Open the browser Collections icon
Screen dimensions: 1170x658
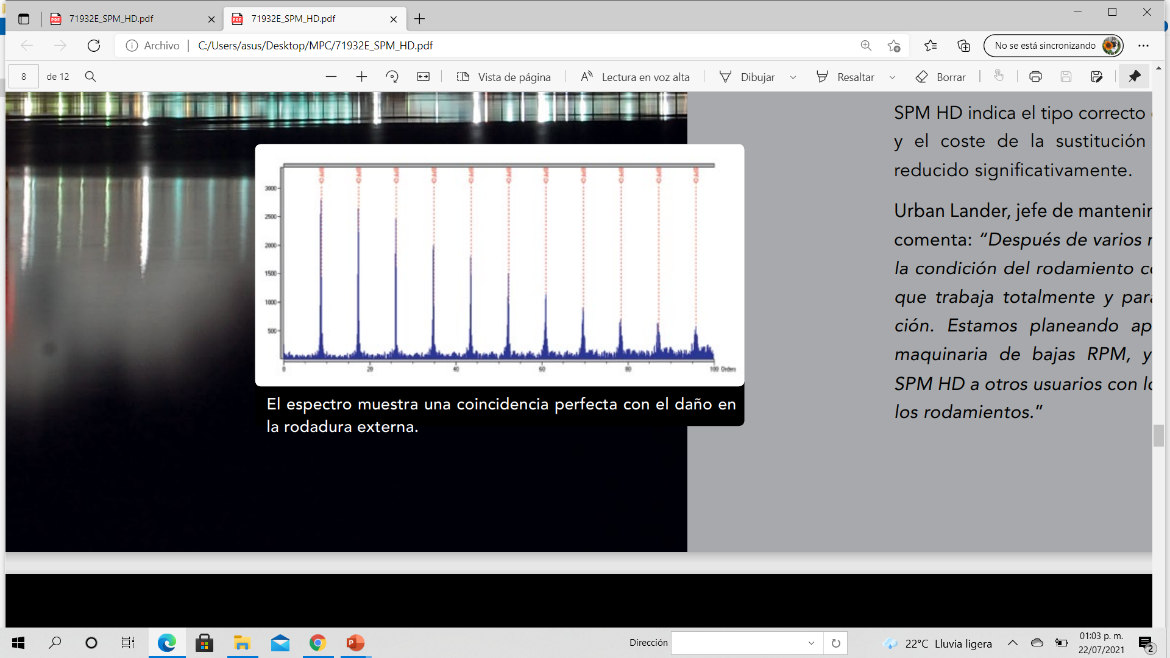click(x=963, y=46)
